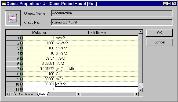Viewport: 178px width, 102px height.
Task: Switch to the Specification tab
Action: tap(26, 94)
